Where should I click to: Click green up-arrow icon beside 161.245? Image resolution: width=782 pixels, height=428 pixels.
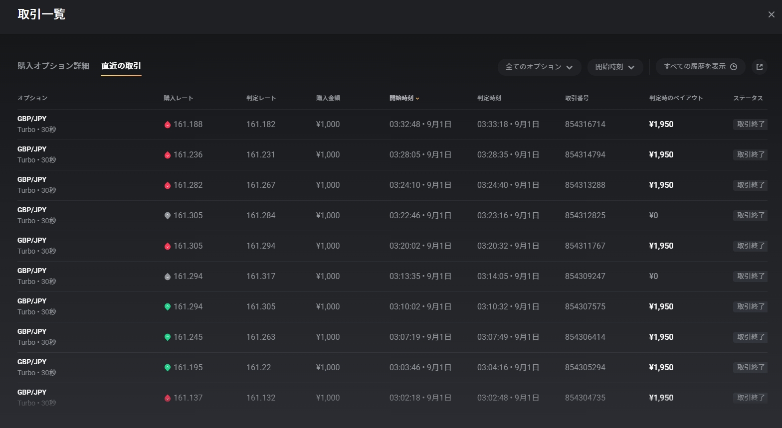(x=168, y=337)
